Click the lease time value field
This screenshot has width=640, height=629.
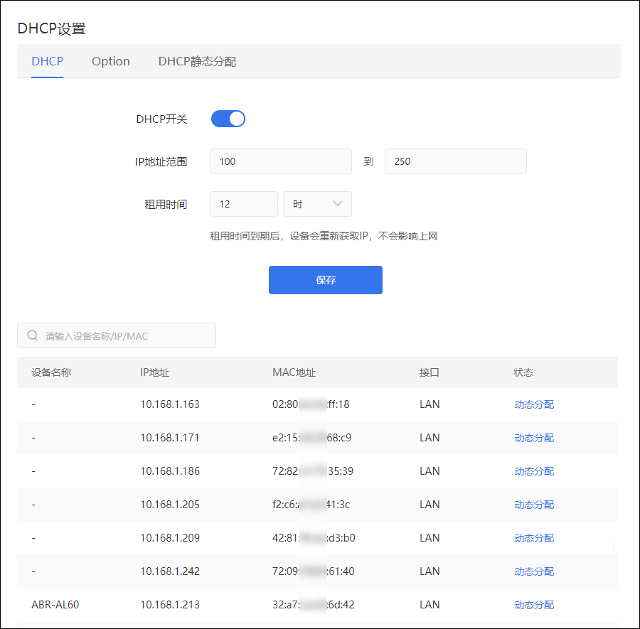(x=243, y=204)
